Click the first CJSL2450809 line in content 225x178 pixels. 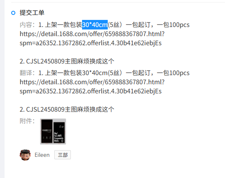(67, 61)
